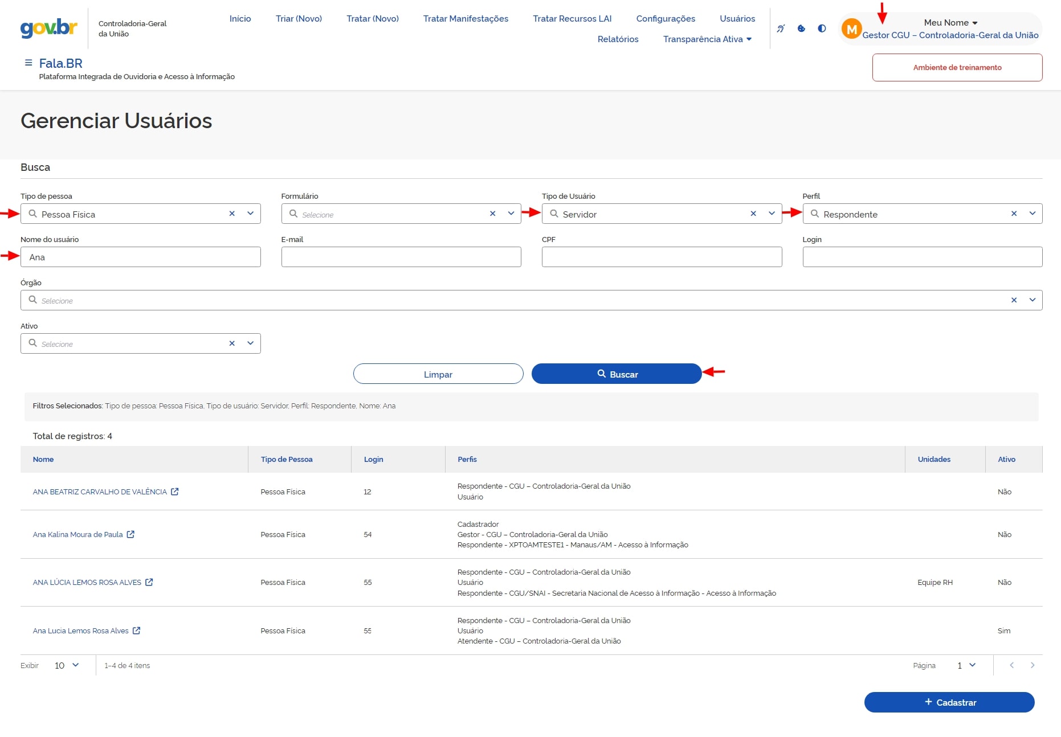
Task: Click the Ambiente de treinamento button
Action: coord(957,67)
